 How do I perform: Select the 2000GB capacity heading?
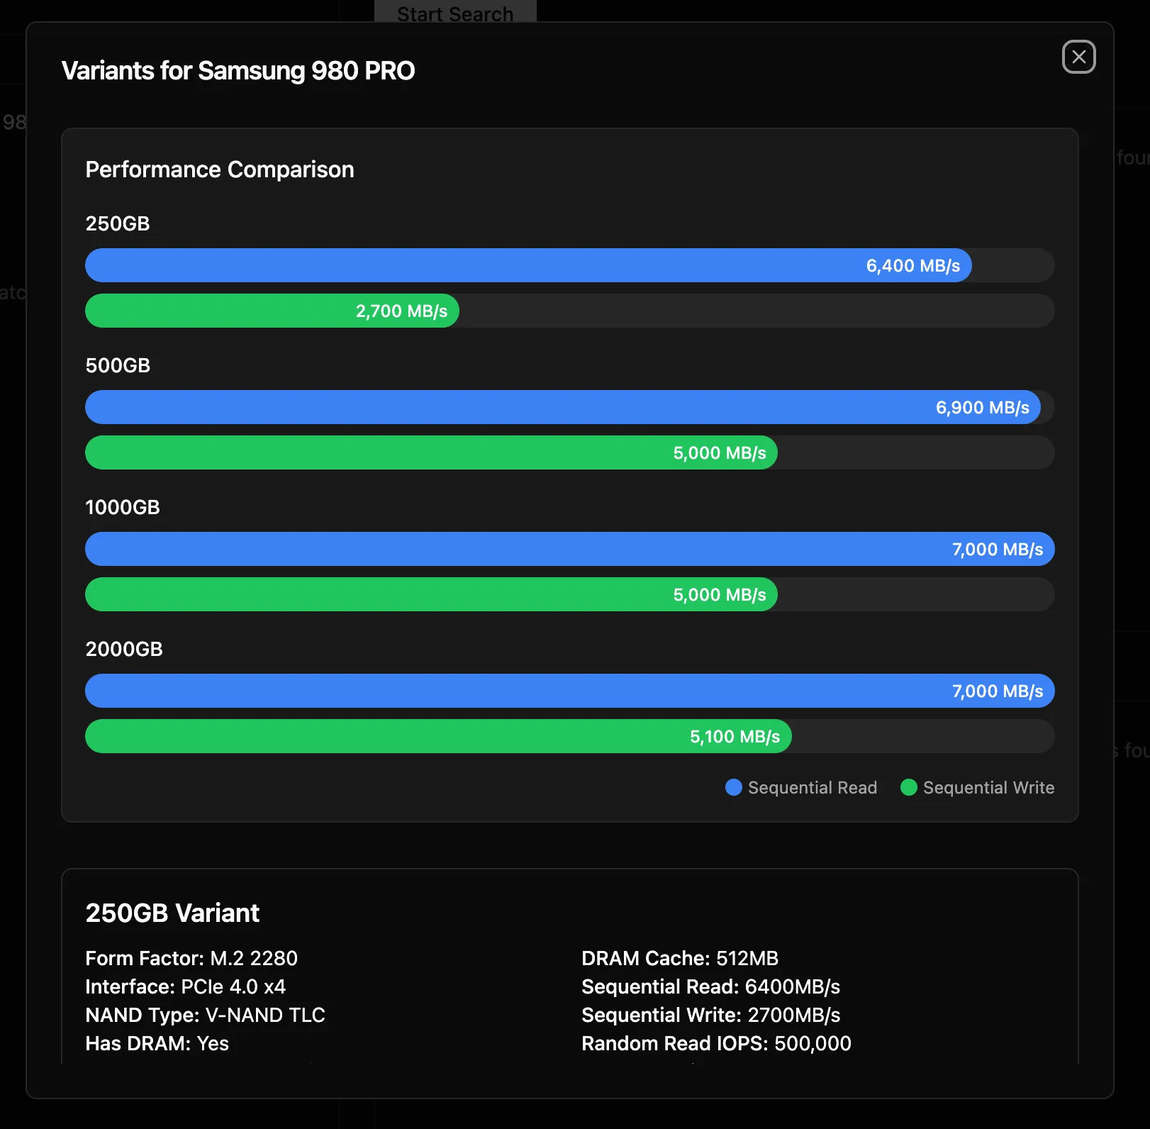point(124,649)
